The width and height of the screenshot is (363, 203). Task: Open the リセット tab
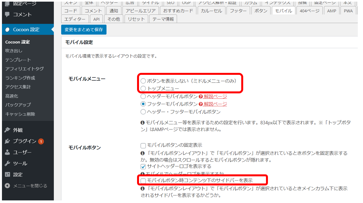136,19
